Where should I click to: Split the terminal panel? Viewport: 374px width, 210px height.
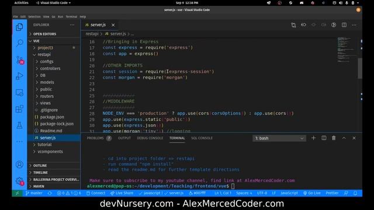point(324,138)
